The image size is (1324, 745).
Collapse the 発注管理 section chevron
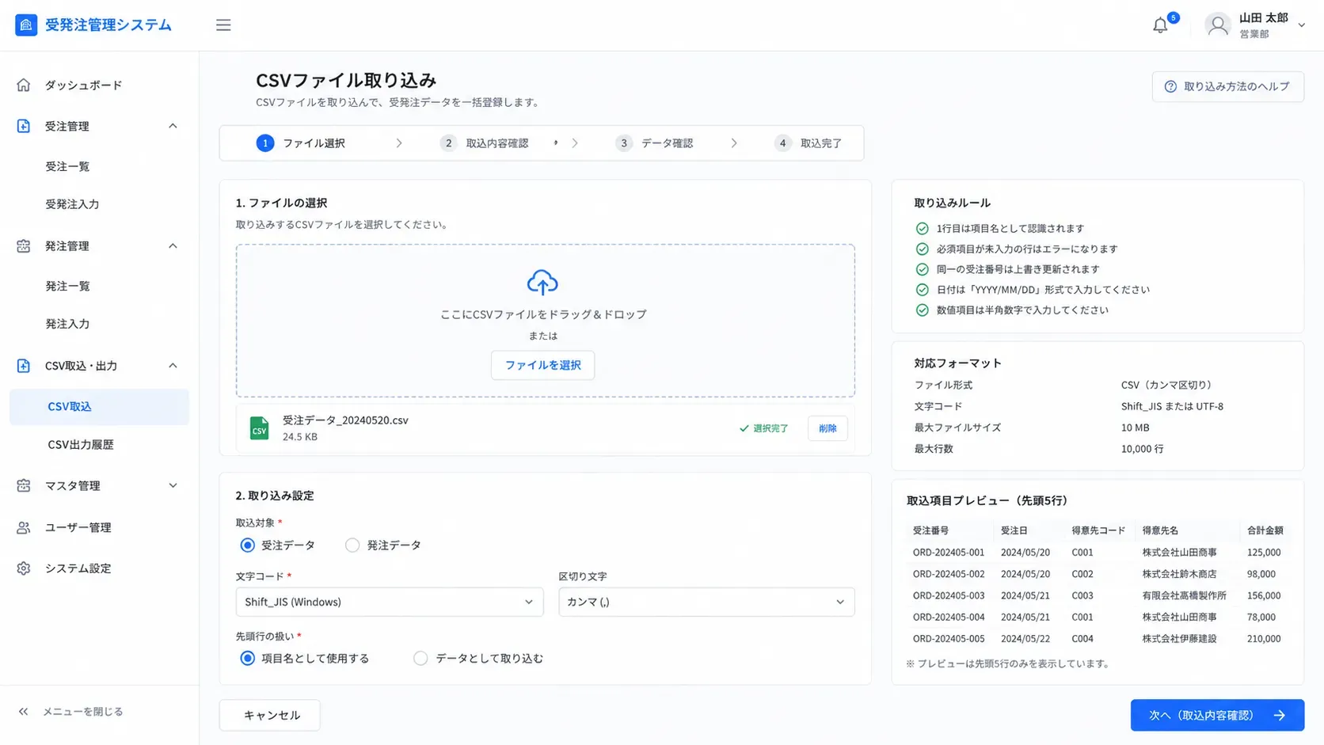[173, 246]
